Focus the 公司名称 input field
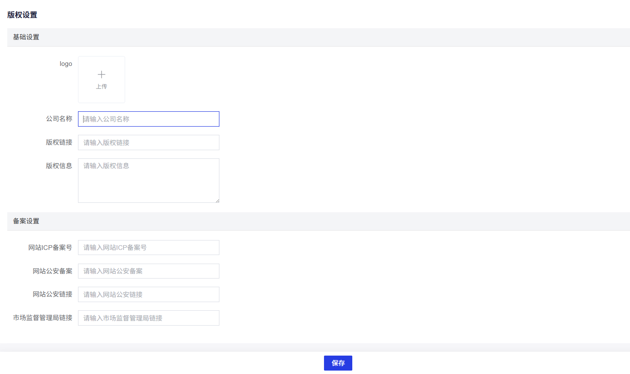The height and width of the screenshot is (374, 630). [x=149, y=119]
